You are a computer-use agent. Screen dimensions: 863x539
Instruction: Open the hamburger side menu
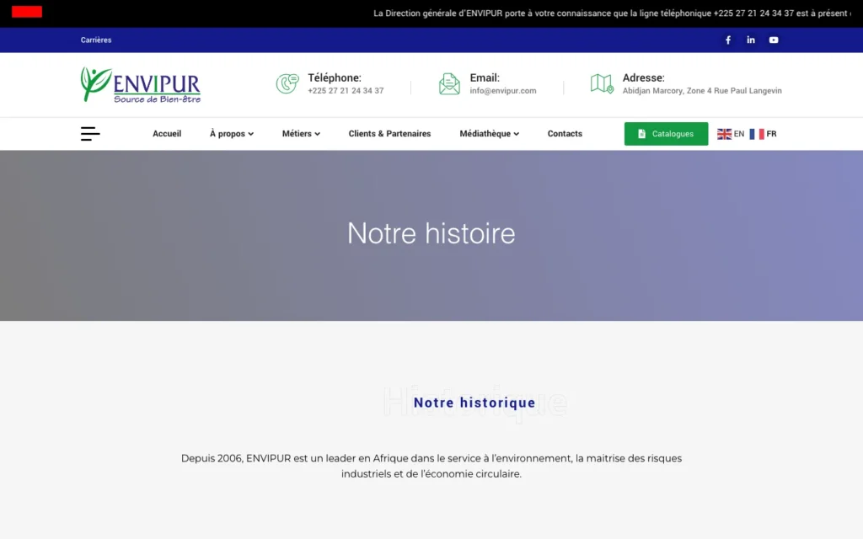pos(90,134)
